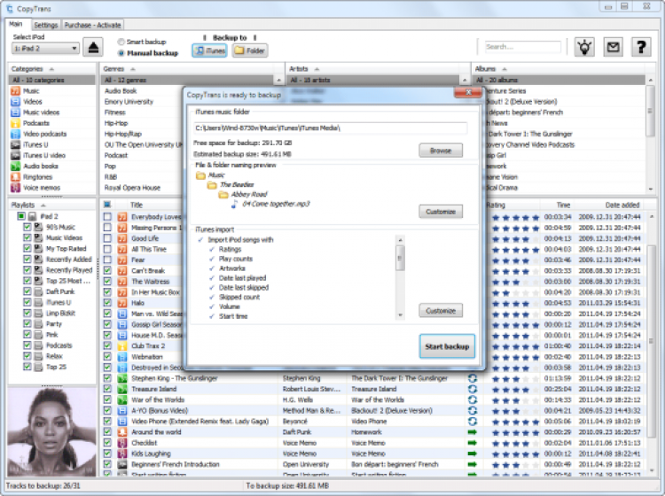The image size is (665, 496).
Task: Click the video icon for A-YO (Bonus Video)
Action: point(122,410)
